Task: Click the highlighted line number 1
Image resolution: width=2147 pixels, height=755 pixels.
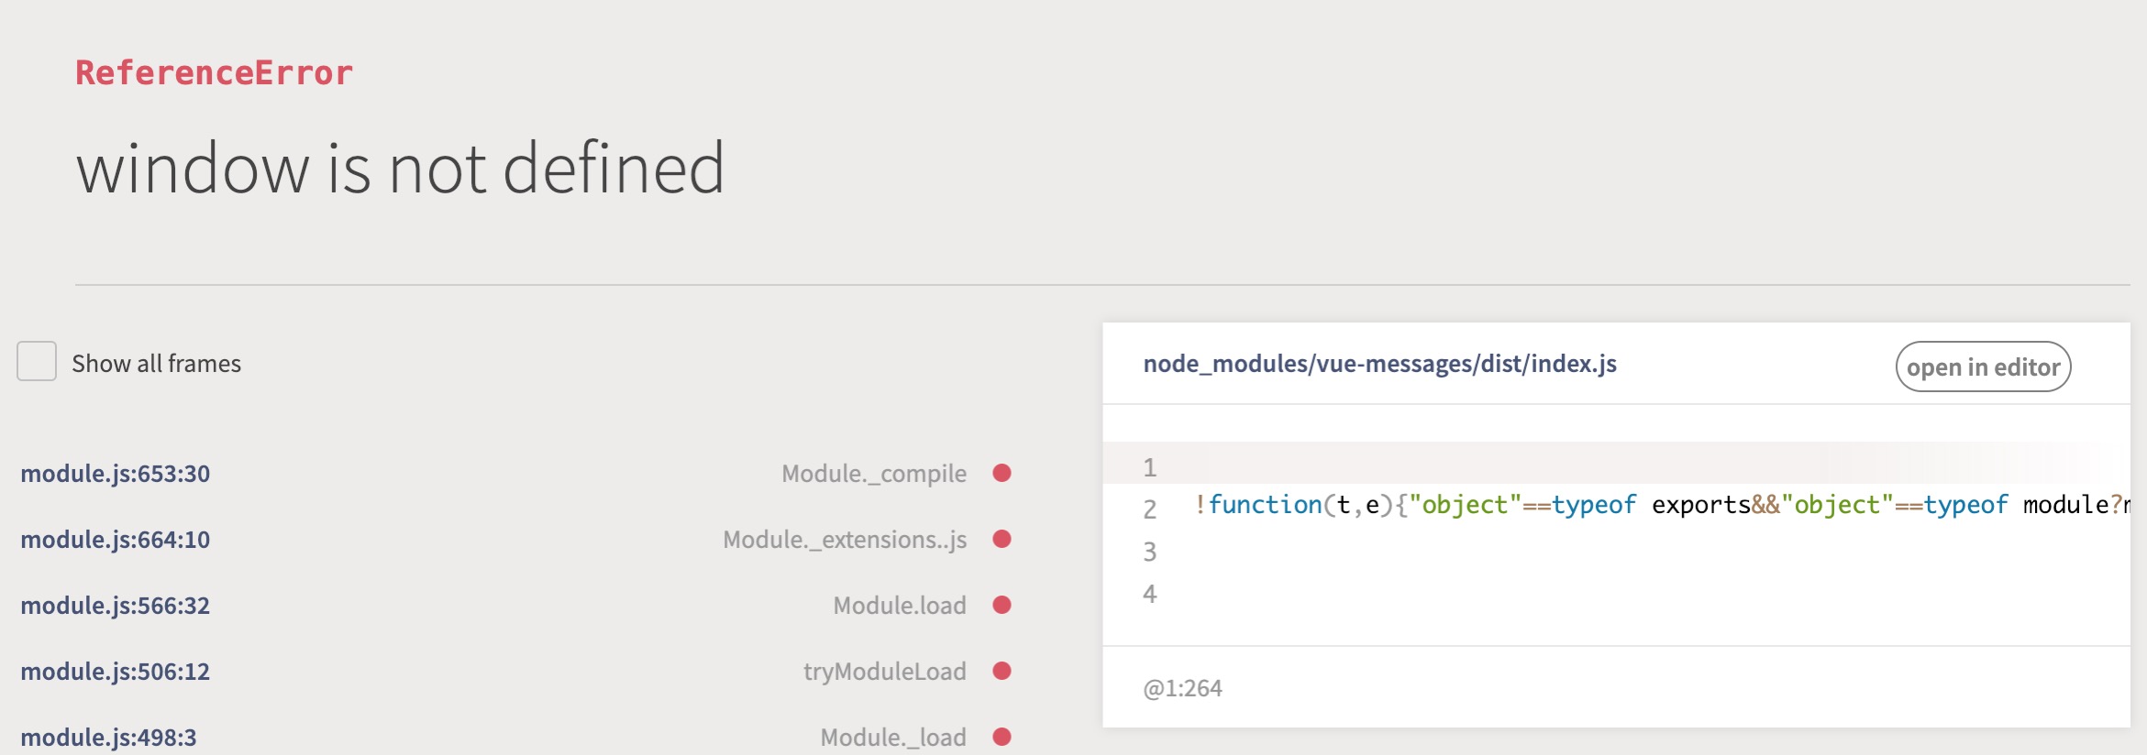Action: coord(1149,467)
